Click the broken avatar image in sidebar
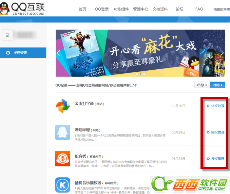 (x=7, y=35)
